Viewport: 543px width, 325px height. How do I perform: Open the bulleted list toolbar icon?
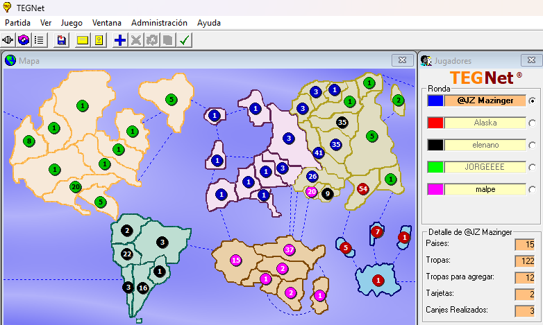pos(39,40)
